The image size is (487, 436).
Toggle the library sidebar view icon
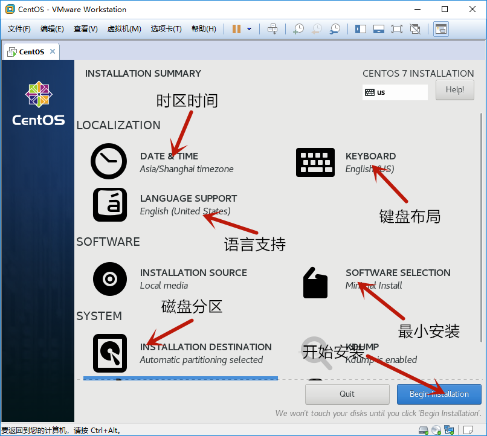click(x=361, y=29)
